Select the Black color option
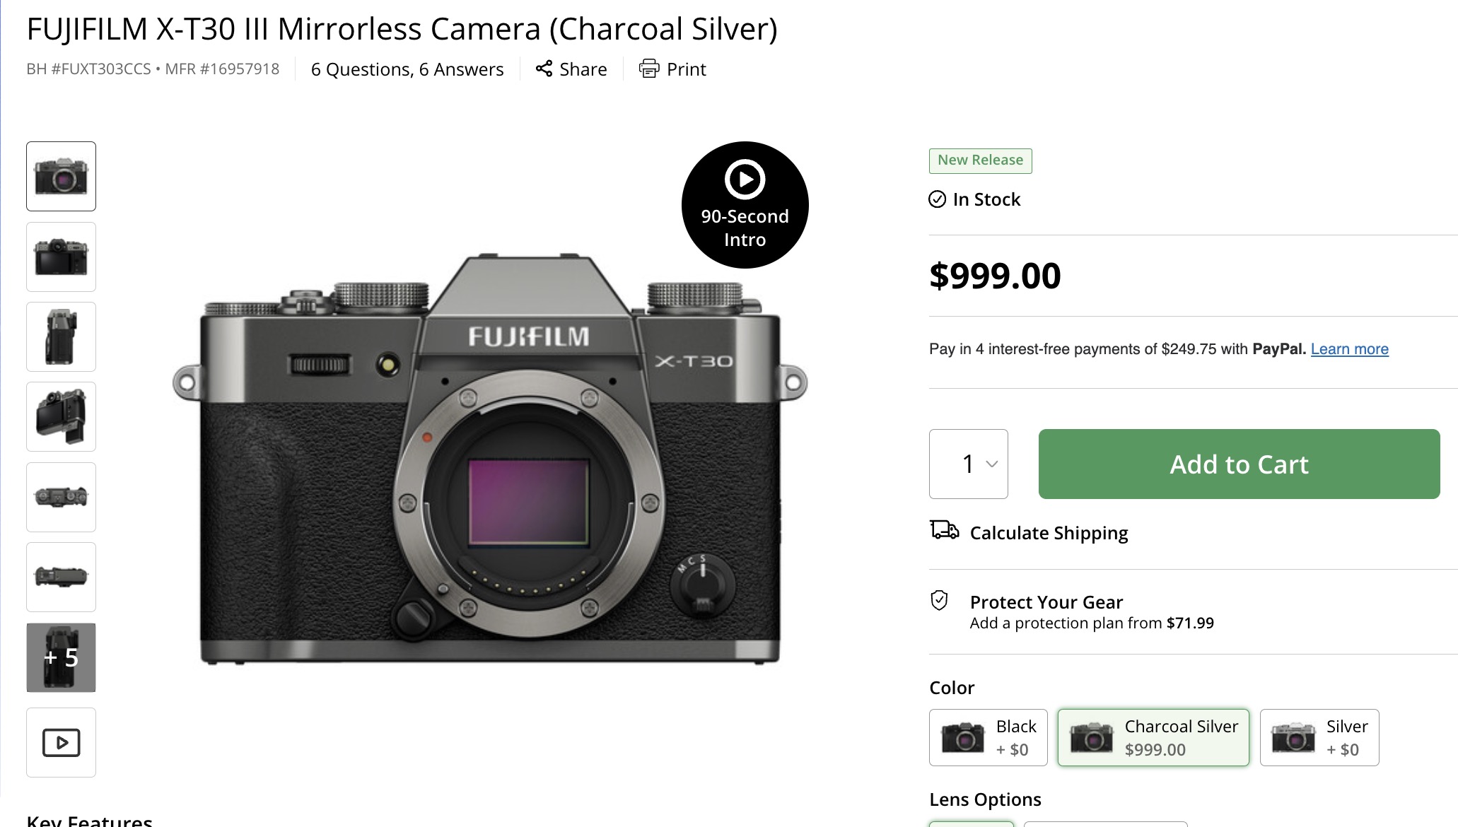The image size is (1458, 827). [x=988, y=737]
